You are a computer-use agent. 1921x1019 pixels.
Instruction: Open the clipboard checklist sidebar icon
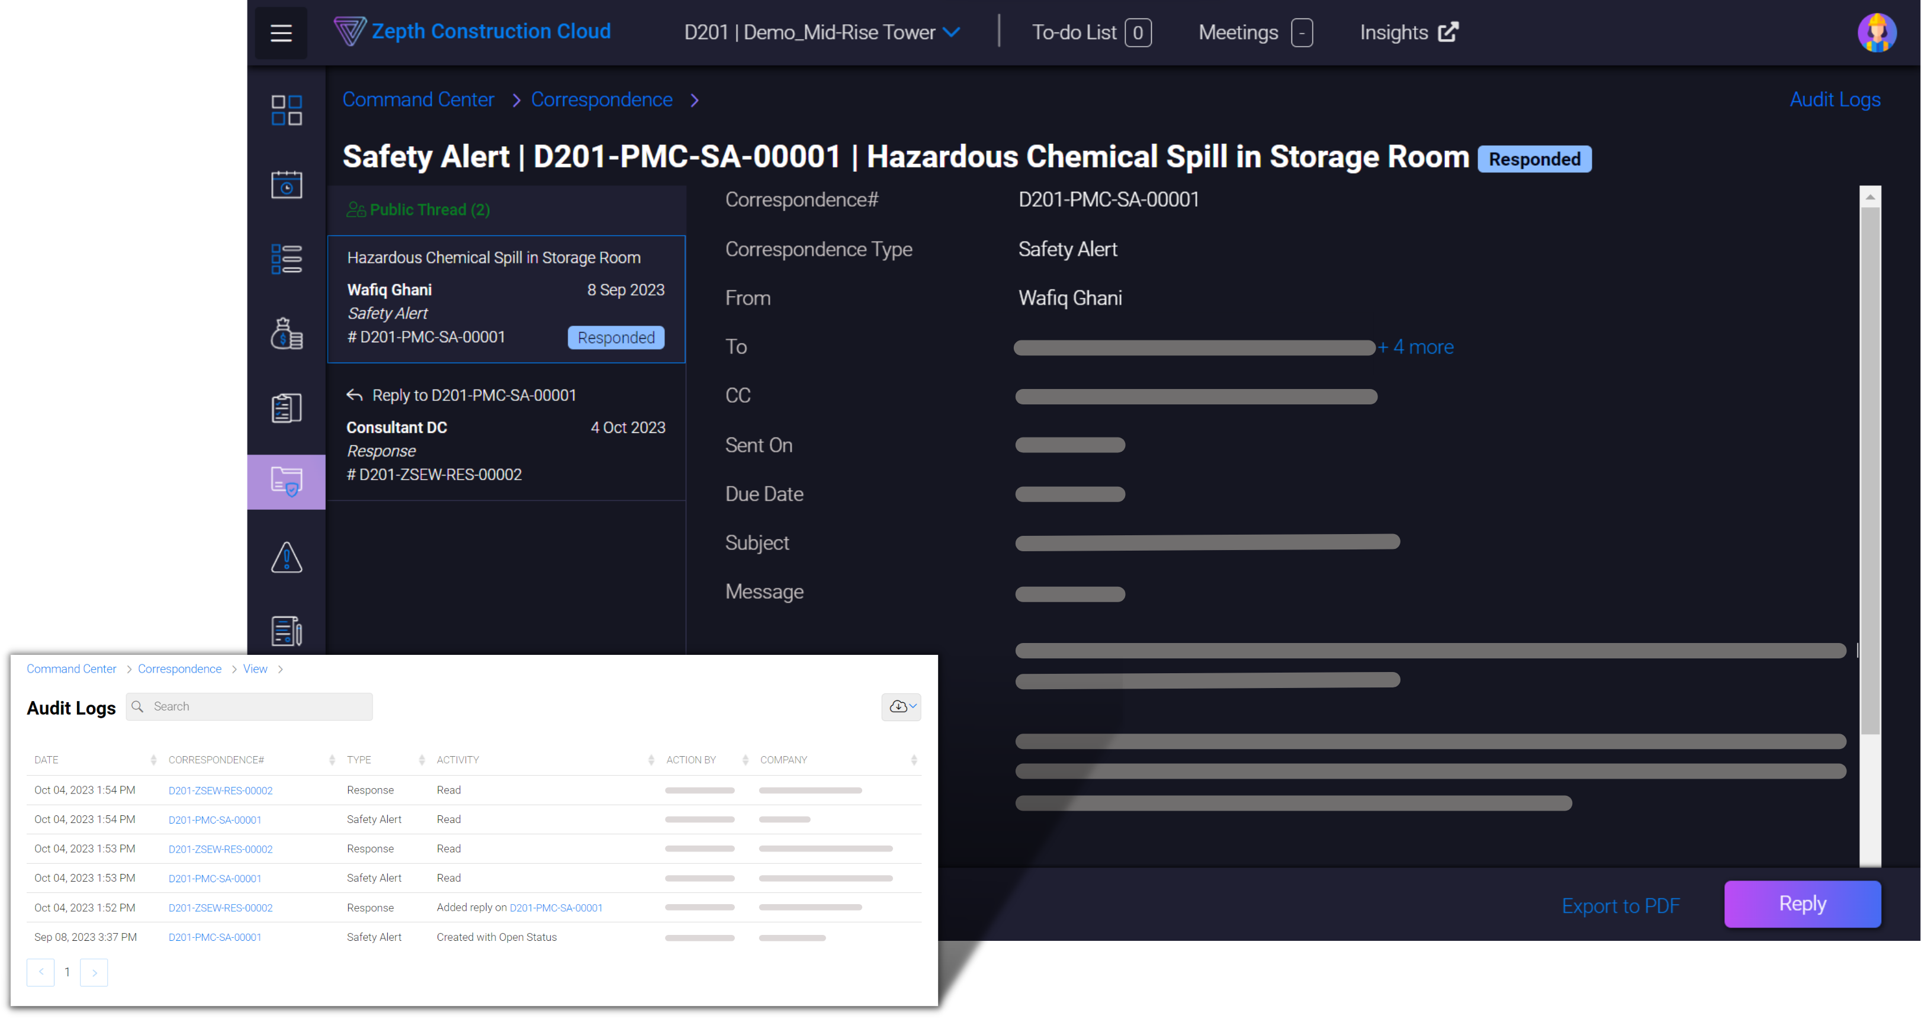(287, 408)
